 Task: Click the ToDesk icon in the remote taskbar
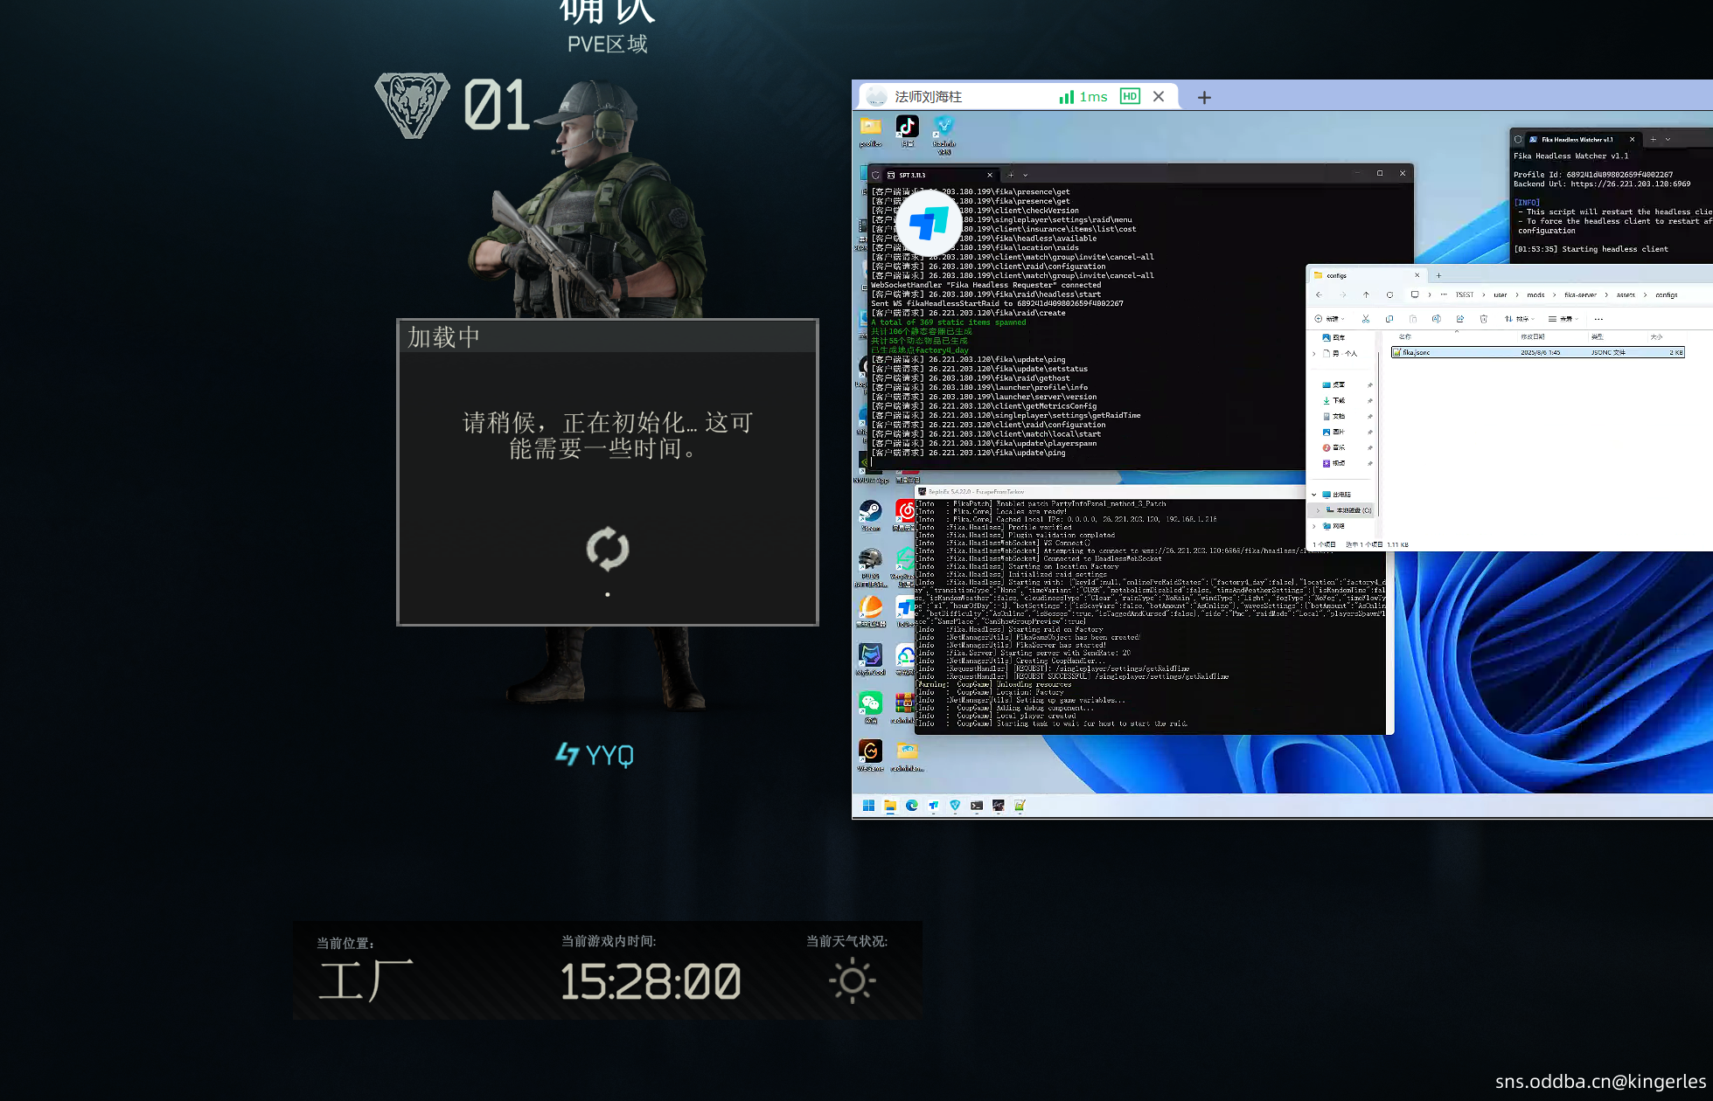tap(934, 806)
